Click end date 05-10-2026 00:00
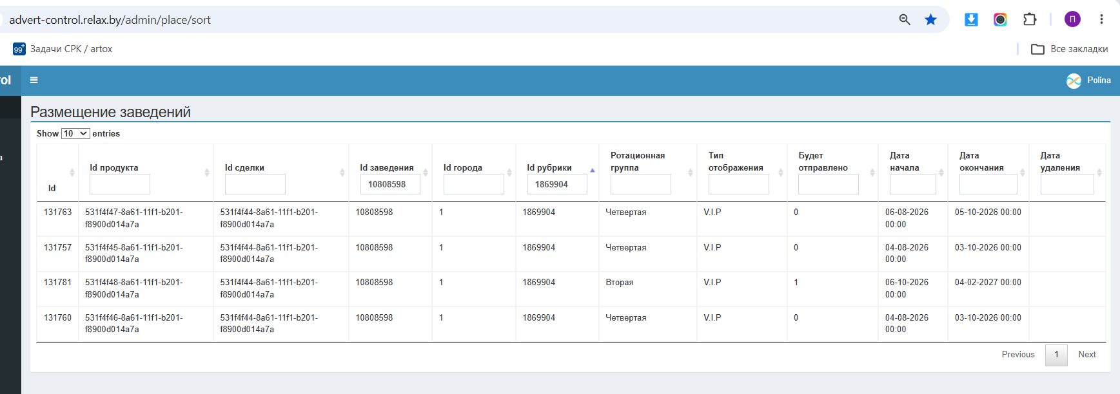 [x=988, y=212]
